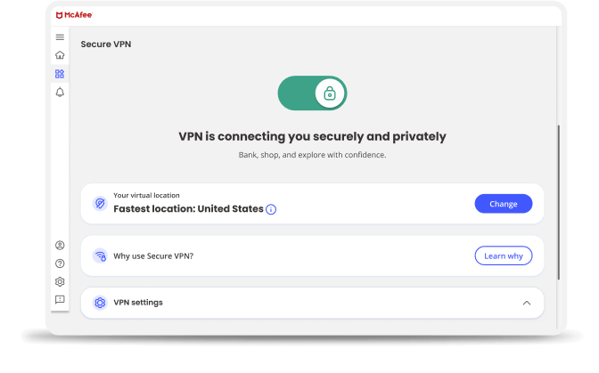Open the feedback icon in sidebar
This screenshot has width=599, height=373.
click(x=60, y=300)
